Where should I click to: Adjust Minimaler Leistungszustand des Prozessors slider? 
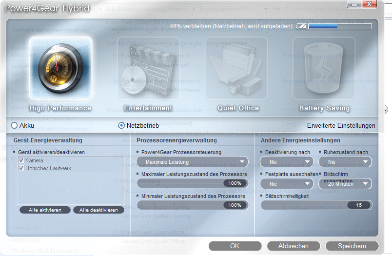tap(193, 205)
